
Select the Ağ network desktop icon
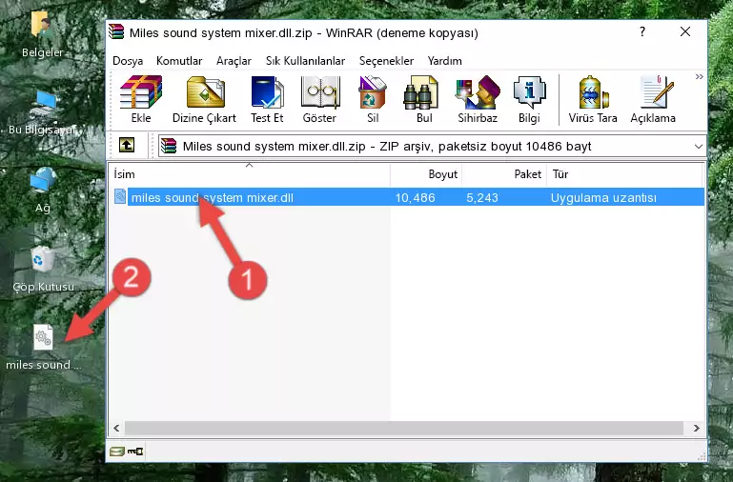pyautogui.click(x=43, y=191)
